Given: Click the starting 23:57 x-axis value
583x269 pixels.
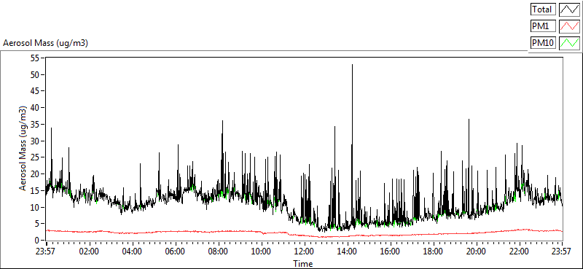Looking at the screenshot, I should 45,252.
